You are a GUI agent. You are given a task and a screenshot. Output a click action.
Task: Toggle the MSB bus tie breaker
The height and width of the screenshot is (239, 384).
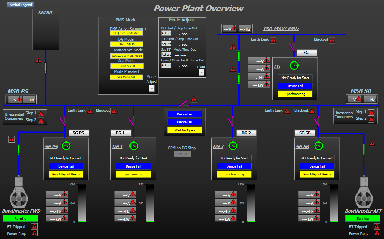184,103
